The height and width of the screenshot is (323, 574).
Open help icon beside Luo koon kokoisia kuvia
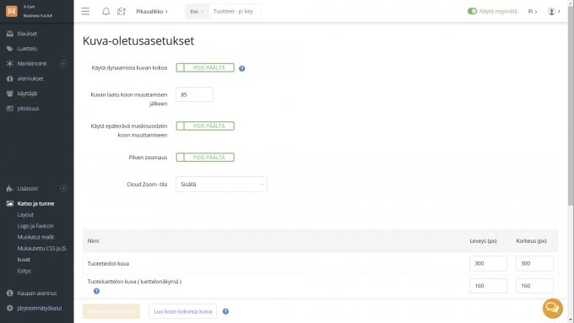click(226, 312)
